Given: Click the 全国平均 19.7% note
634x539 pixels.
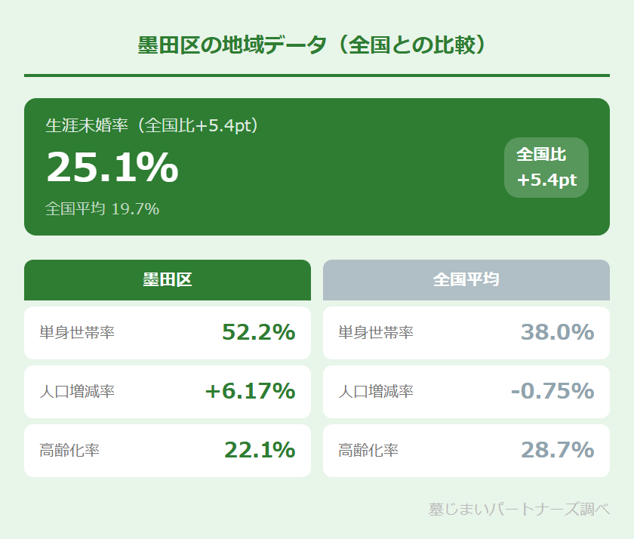Looking at the screenshot, I should point(102,209).
